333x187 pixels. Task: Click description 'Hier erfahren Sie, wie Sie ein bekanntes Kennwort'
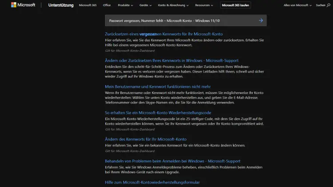(x=175, y=145)
